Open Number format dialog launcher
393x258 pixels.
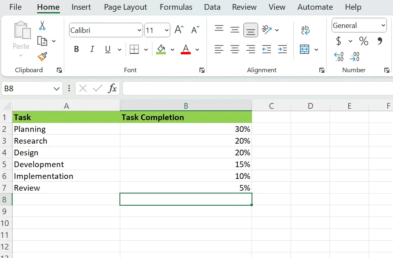pyautogui.click(x=387, y=70)
